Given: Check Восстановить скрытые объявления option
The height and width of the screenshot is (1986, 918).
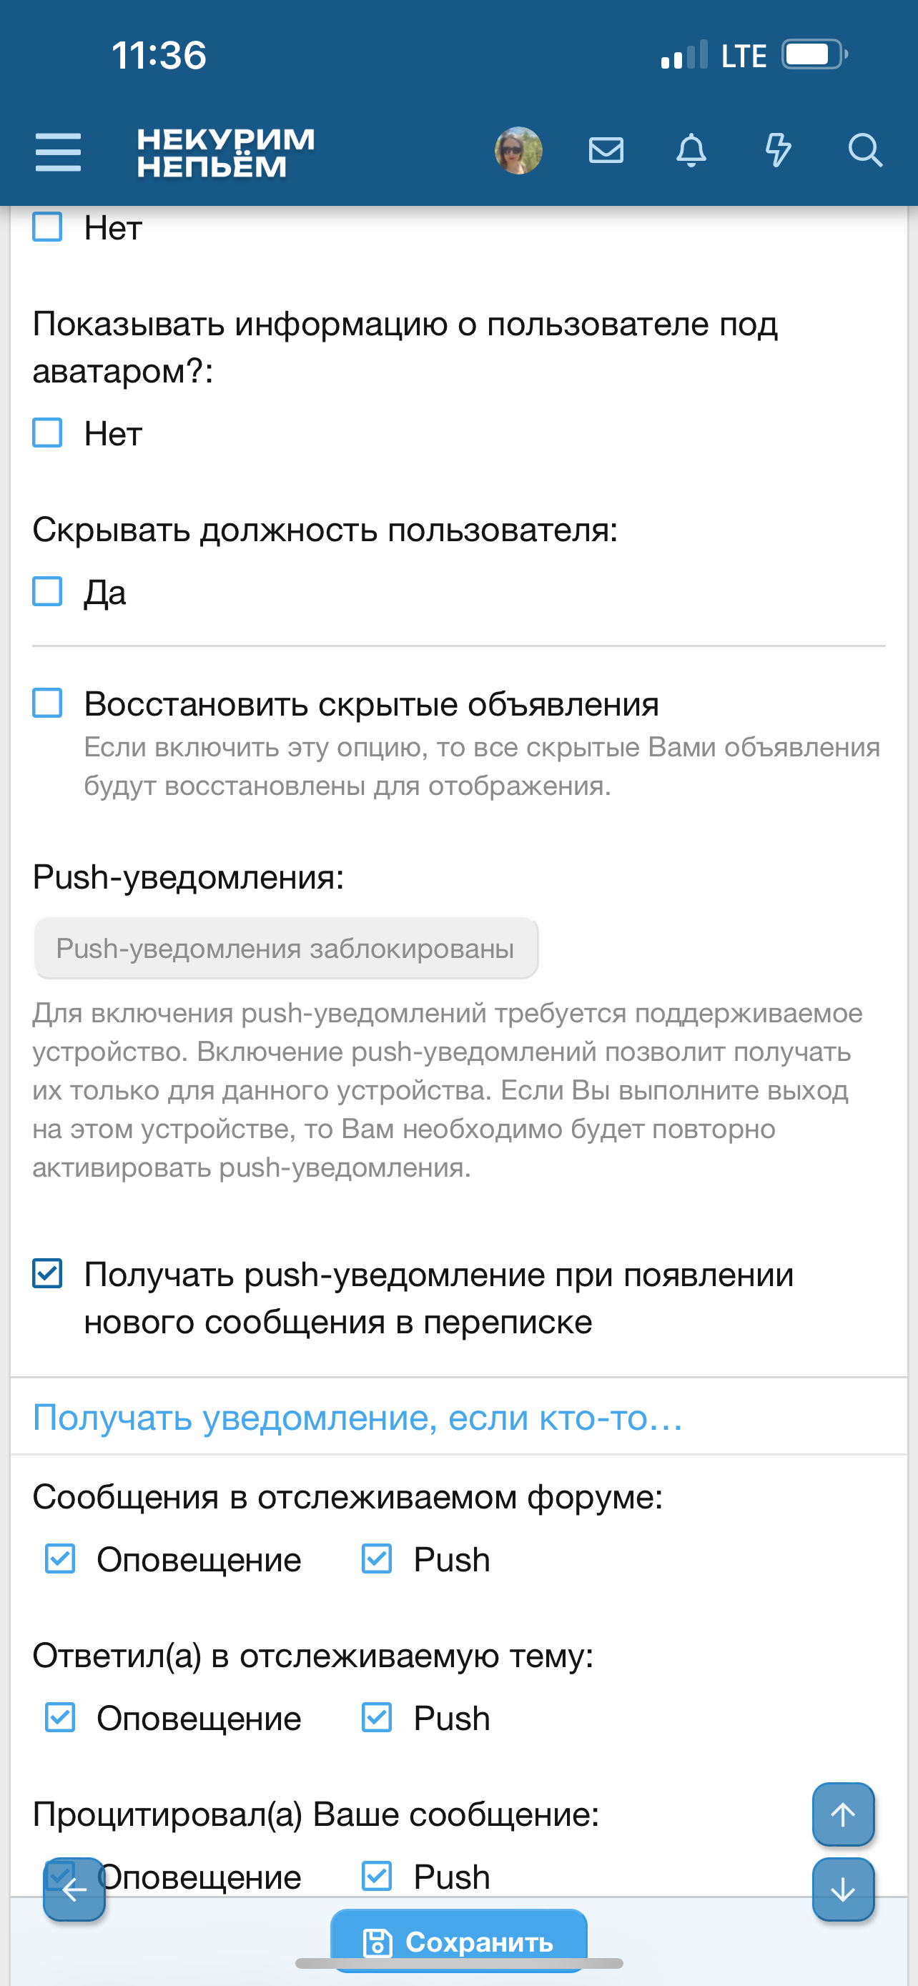Looking at the screenshot, I should 48,703.
